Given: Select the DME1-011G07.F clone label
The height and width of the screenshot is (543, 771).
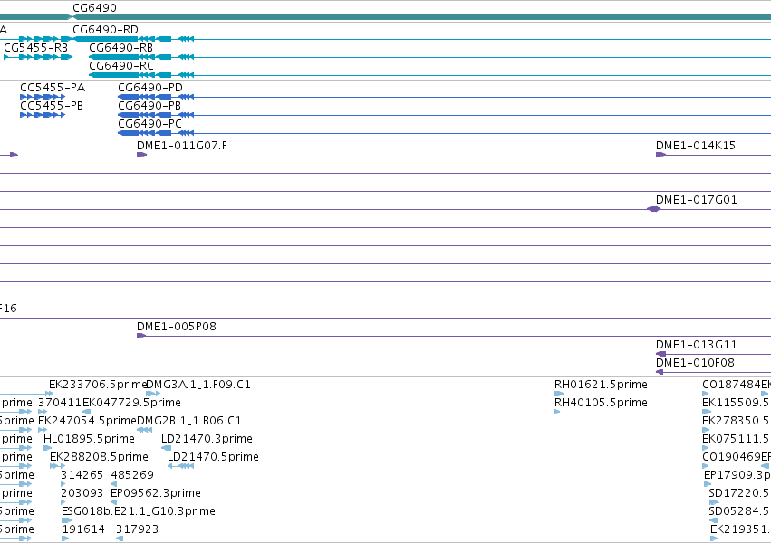Looking at the screenshot, I should click(x=182, y=146).
